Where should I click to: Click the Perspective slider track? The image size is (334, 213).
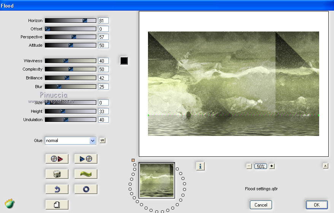point(70,37)
